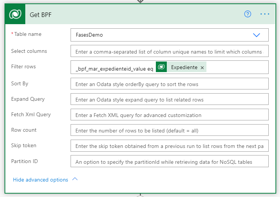Focus the Select columns input field
Image resolution: width=280 pixels, height=197 pixels.
click(169, 51)
